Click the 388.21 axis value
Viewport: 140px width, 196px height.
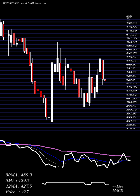click(x=131, y=117)
